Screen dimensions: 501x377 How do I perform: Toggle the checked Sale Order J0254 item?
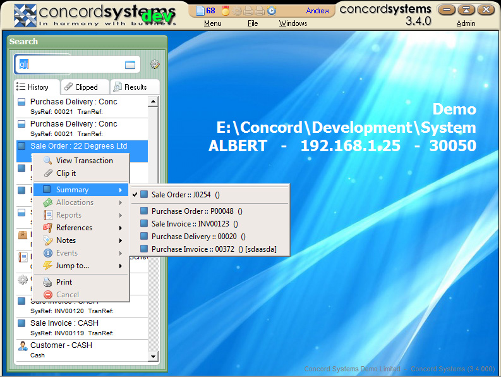[x=185, y=195]
